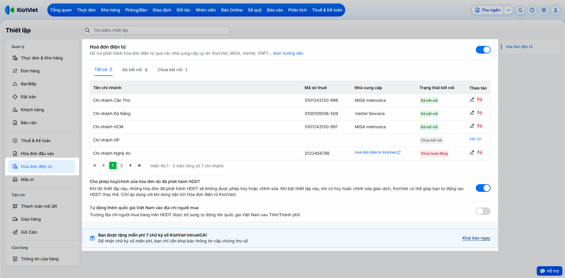Image resolution: width=565 pixels, height=278 pixels.
Task: Focus the Tìm kiếm thiết lập search field
Action: click(x=156, y=30)
